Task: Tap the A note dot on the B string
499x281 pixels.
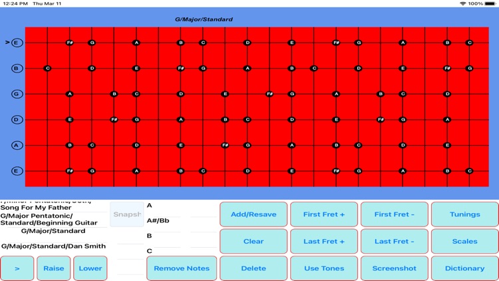Action: click(x=248, y=68)
